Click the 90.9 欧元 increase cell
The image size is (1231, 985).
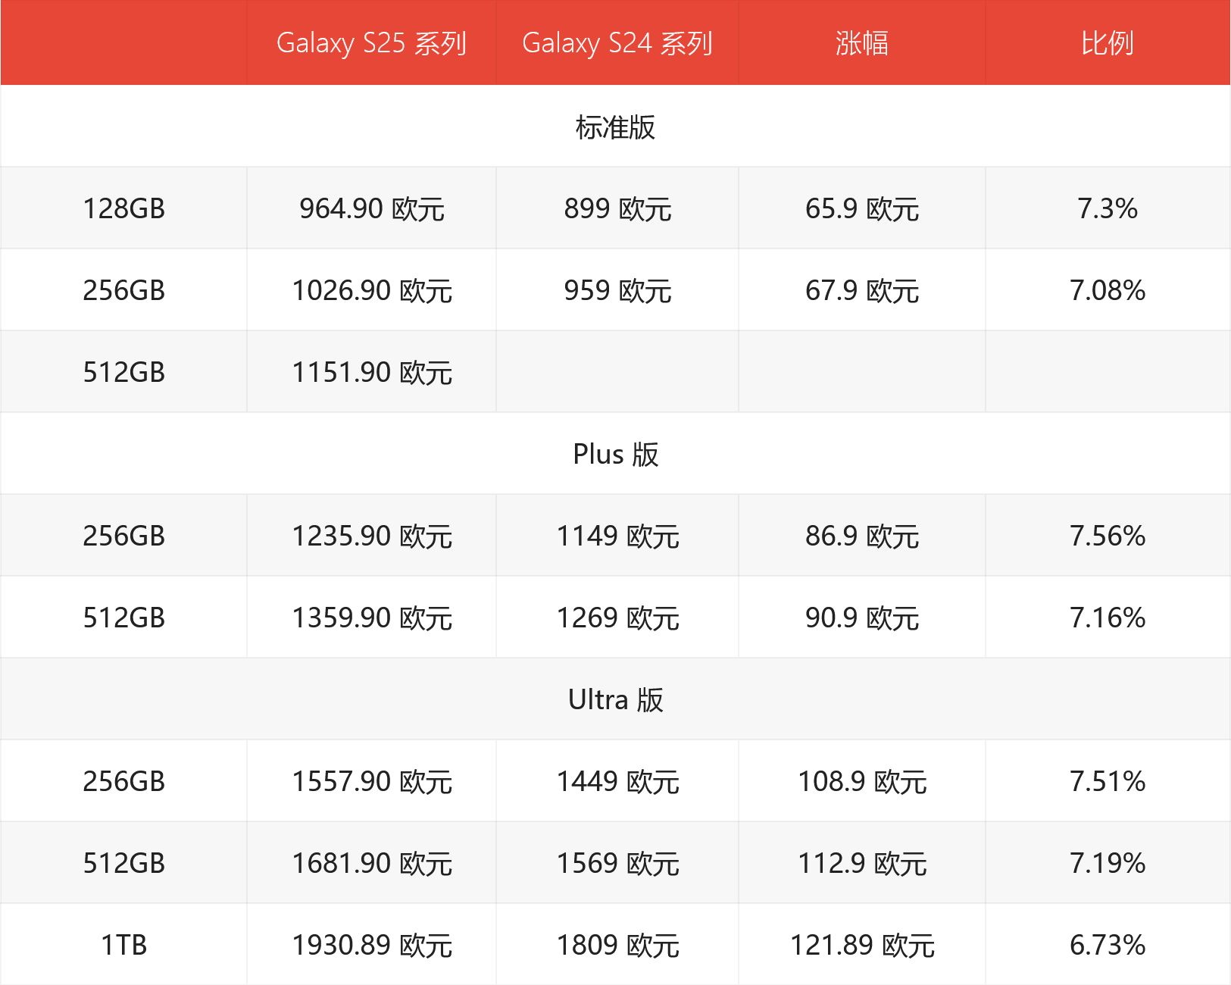pos(862,618)
